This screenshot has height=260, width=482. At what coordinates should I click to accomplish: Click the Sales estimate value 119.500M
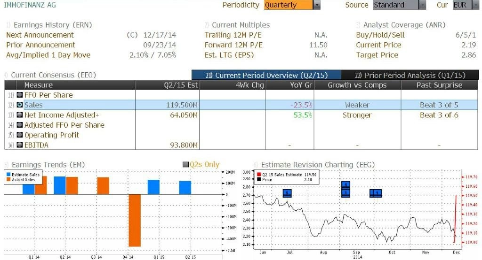[182, 105]
